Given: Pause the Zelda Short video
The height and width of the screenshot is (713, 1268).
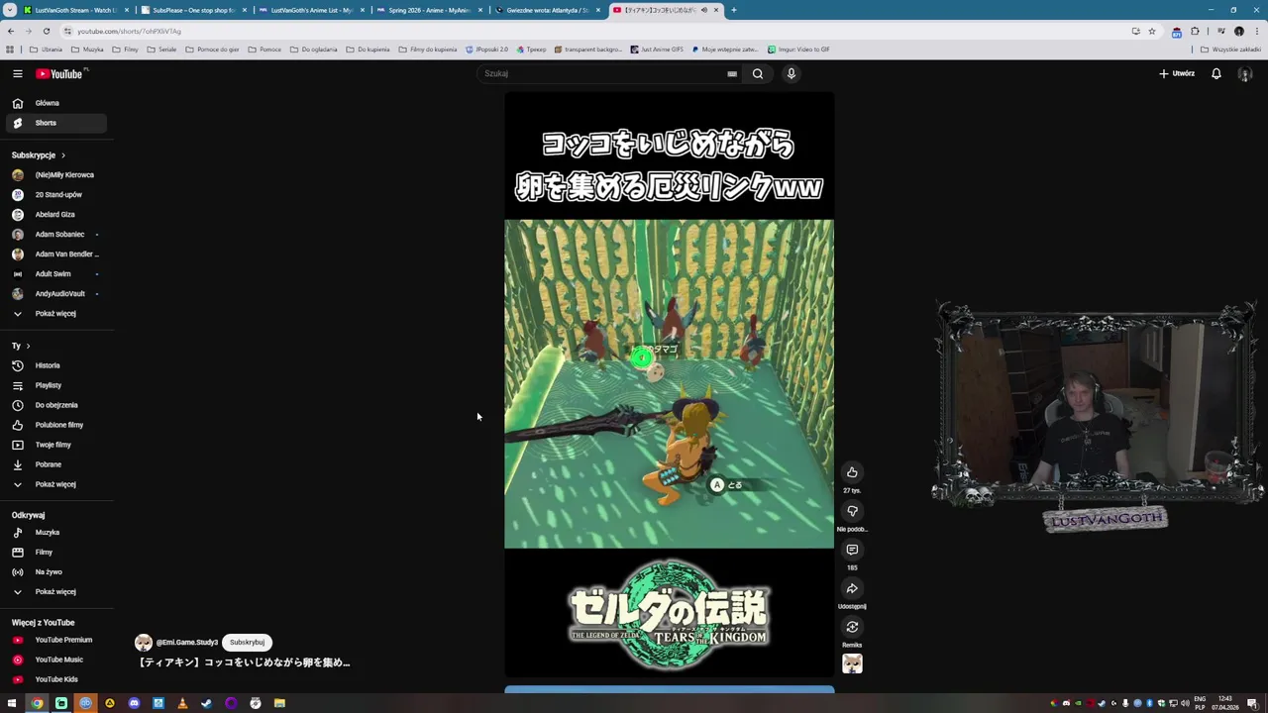Looking at the screenshot, I should pyautogui.click(x=669, y=384).
